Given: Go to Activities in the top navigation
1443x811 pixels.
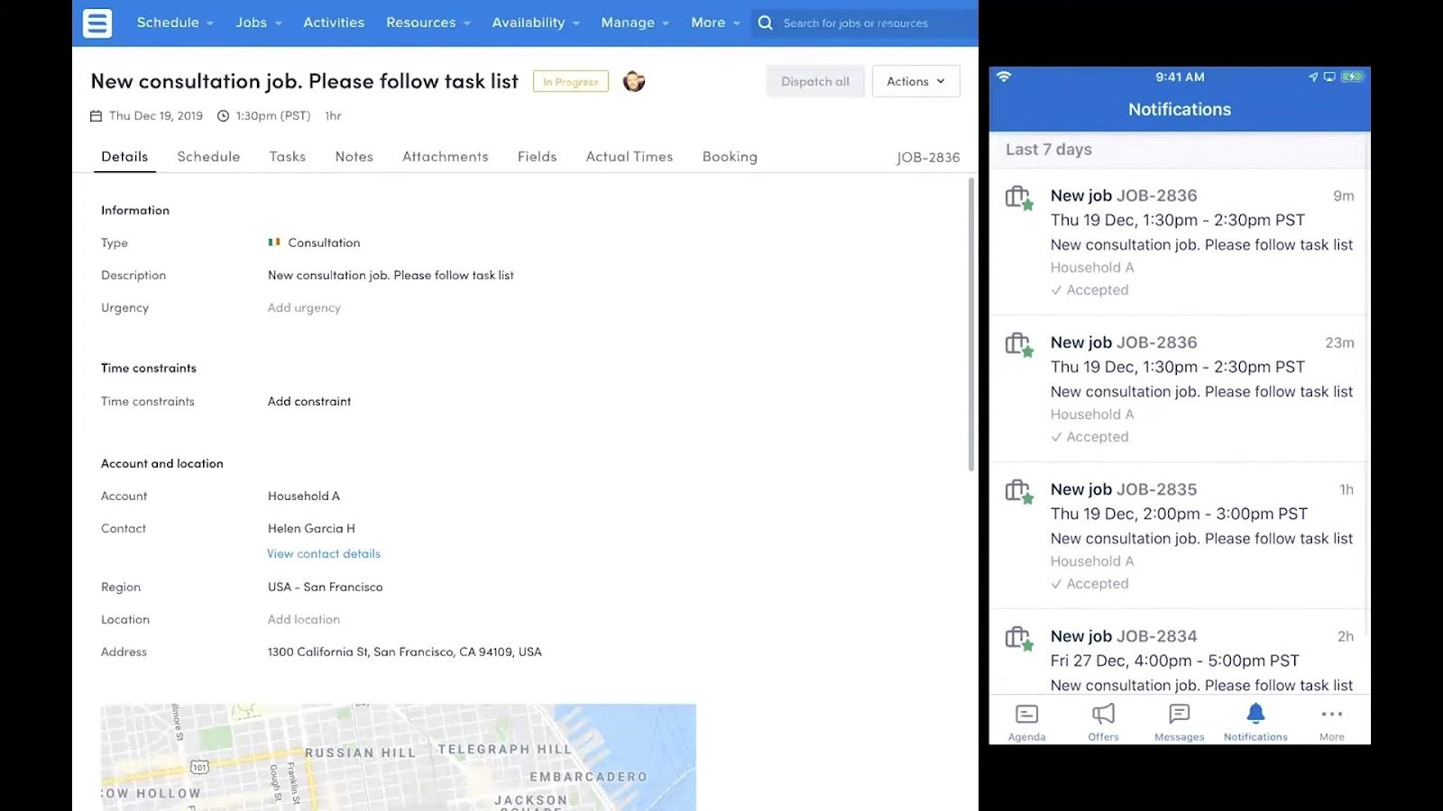Looking at the screenshot, I should [334, 23].
